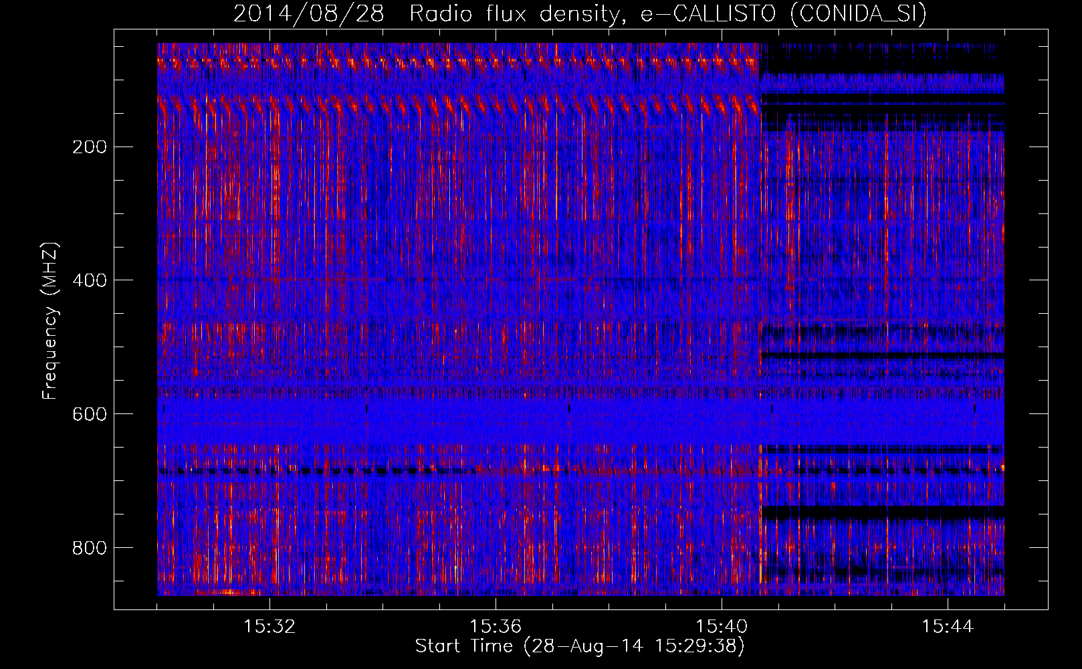The height and width of the screenshot is (669, 1082).
Task: Click the 200 frequency tick label
Action: point(89,147)
